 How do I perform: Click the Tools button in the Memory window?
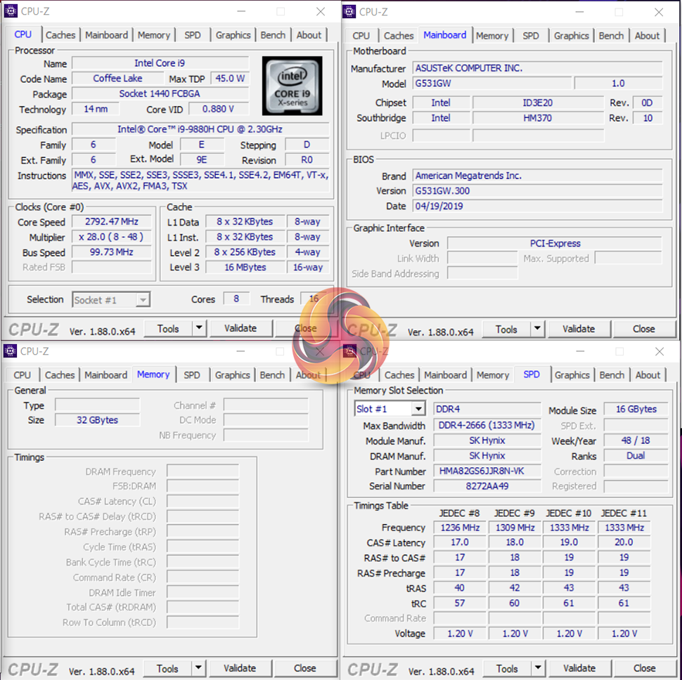pyautogui.click(x=167, y=668)
